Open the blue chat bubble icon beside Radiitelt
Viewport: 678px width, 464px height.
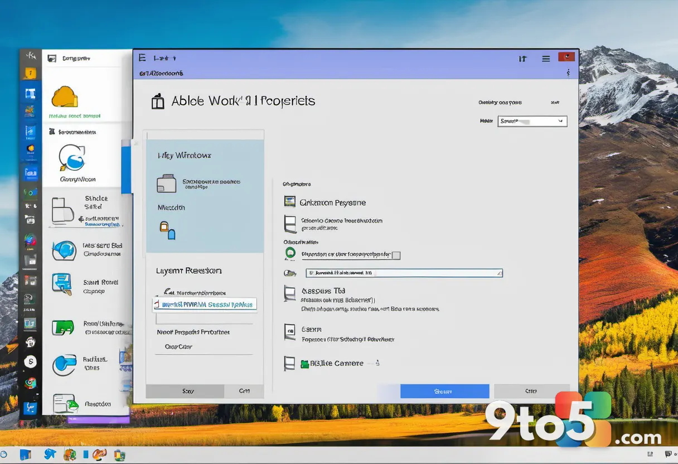click(64, 365)
